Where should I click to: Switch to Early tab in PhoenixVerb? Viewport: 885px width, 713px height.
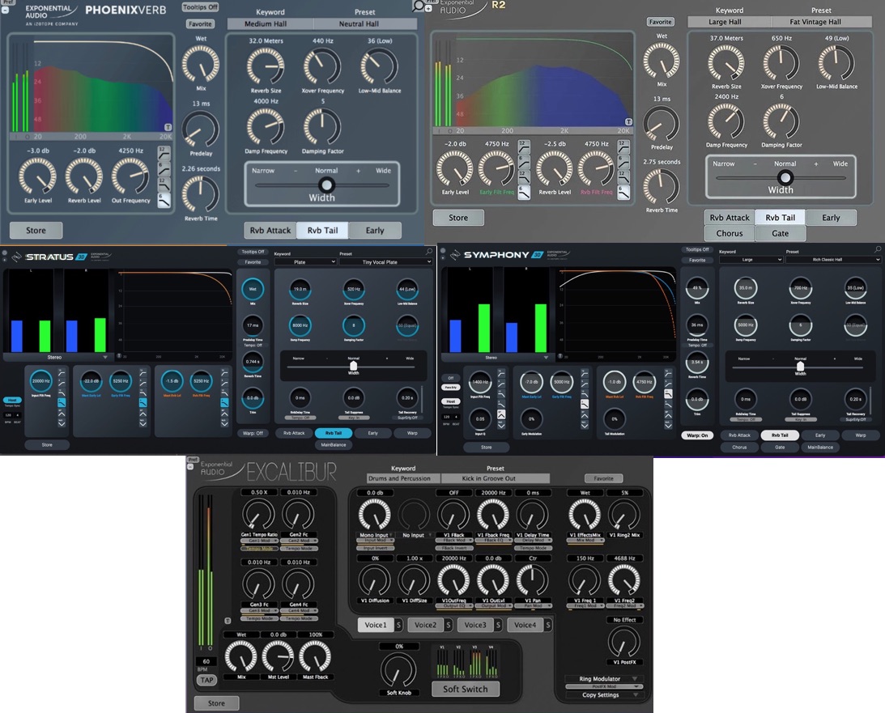[375, 230]
